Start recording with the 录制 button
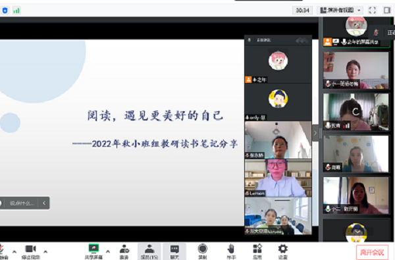This screenshot has height=260, width=395. click(x=203, y=251)
